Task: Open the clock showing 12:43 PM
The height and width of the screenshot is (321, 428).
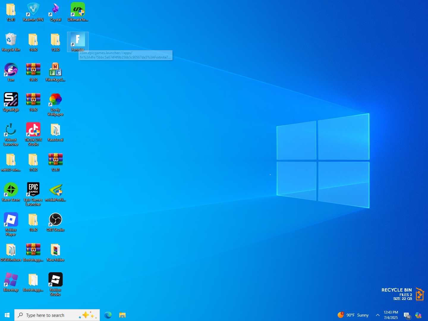Action: coord(391,315)
